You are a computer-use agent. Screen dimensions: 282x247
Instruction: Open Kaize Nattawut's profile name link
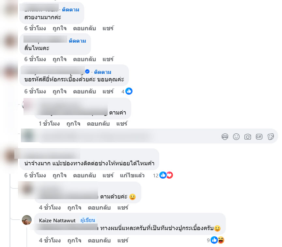point(57,220)
